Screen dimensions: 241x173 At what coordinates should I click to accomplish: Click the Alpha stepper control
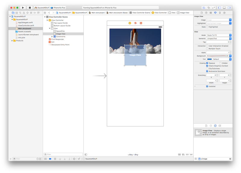pos(230,53)
